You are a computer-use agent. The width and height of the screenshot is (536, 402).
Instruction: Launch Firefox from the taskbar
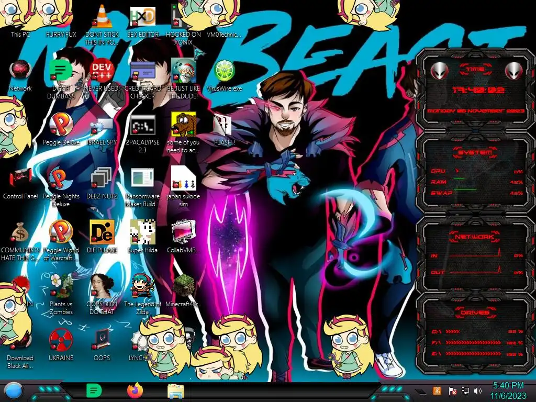pos(135,390)
